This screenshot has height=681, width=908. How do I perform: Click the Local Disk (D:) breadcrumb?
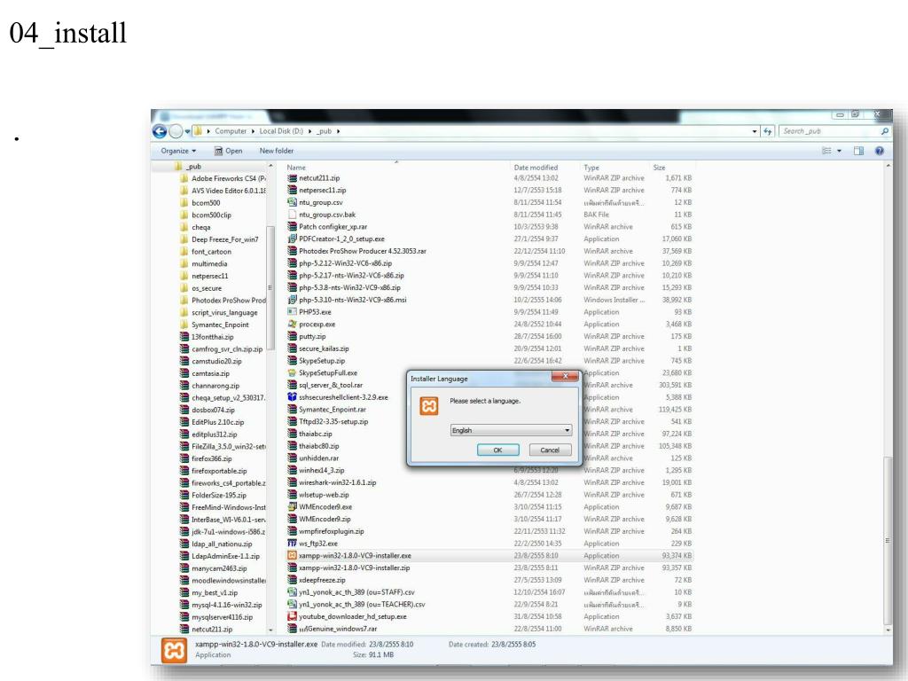coord(281,131)
